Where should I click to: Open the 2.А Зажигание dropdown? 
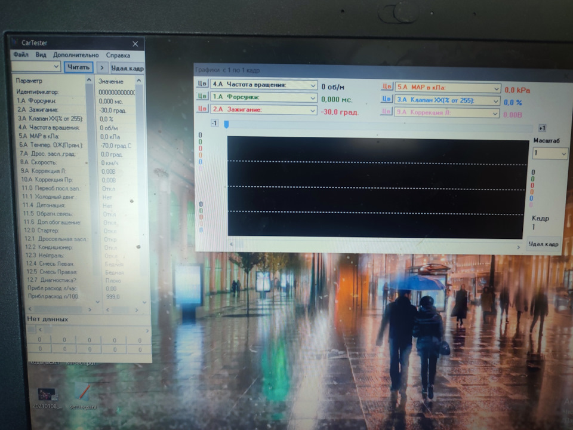pyautogui.click(x=263, y=110)
